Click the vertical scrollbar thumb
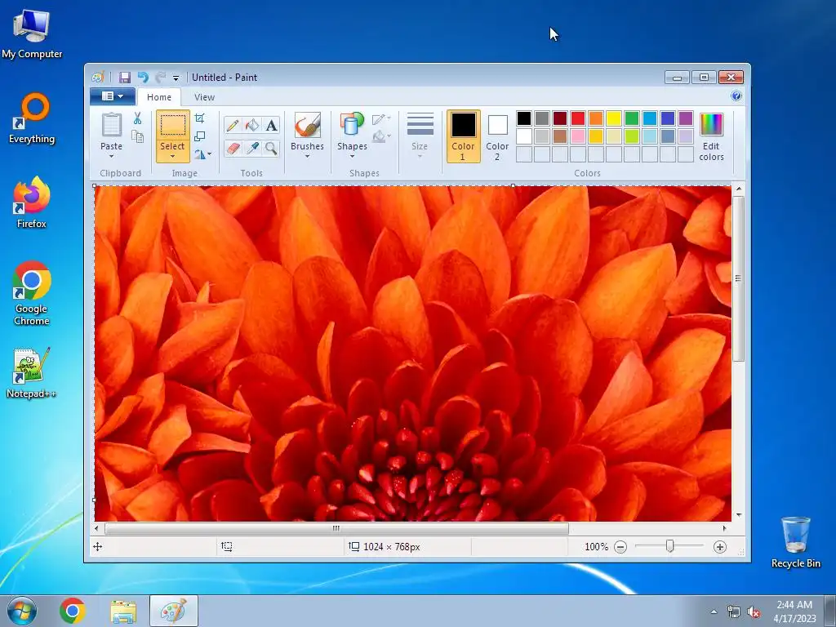Image resolution: width=836 pixels, height=627 pixels. point(738,279)
